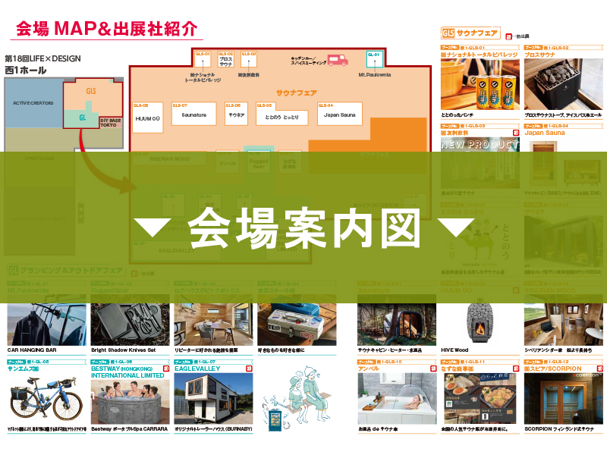Screen dimensions: 607x455
Task: Open the EAGLEVALLEY trailer house photo
Action: [x=214, y=399]
